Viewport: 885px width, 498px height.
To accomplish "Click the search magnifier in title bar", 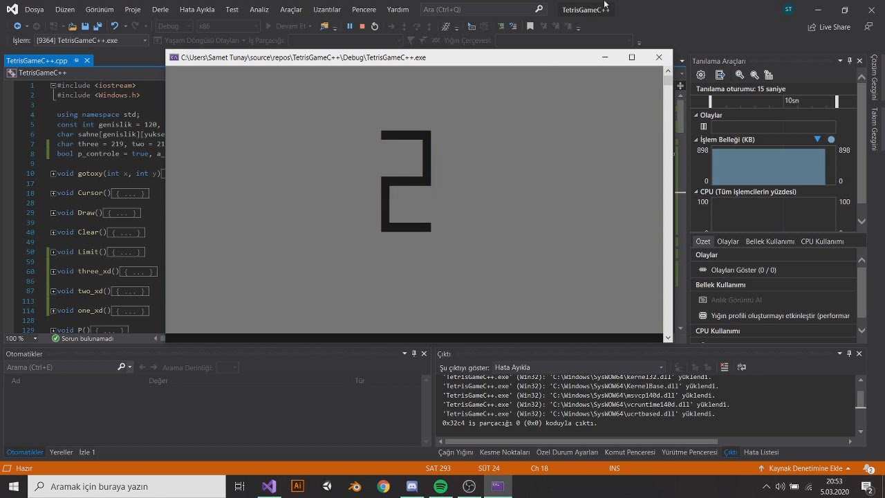I will click(539, 9).
